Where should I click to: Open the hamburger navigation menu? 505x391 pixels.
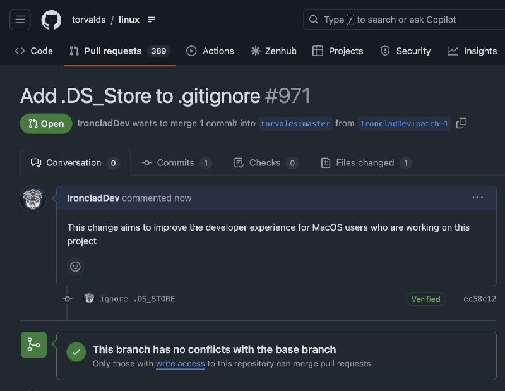tap(20, 20)
